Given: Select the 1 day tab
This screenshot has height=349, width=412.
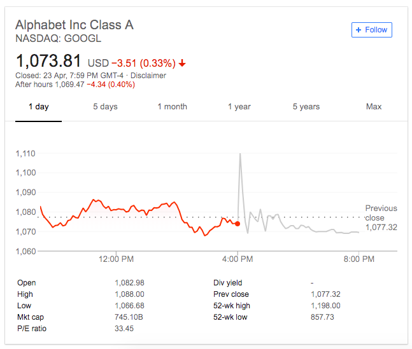Looking at the screenshot, I should tap(39, 107).
